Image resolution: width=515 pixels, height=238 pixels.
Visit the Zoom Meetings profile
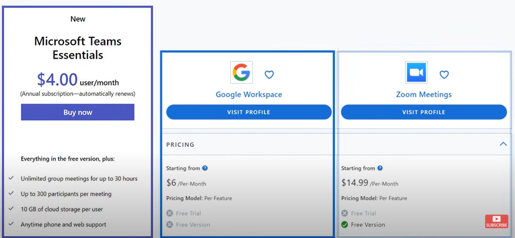[x=424, y=112]
